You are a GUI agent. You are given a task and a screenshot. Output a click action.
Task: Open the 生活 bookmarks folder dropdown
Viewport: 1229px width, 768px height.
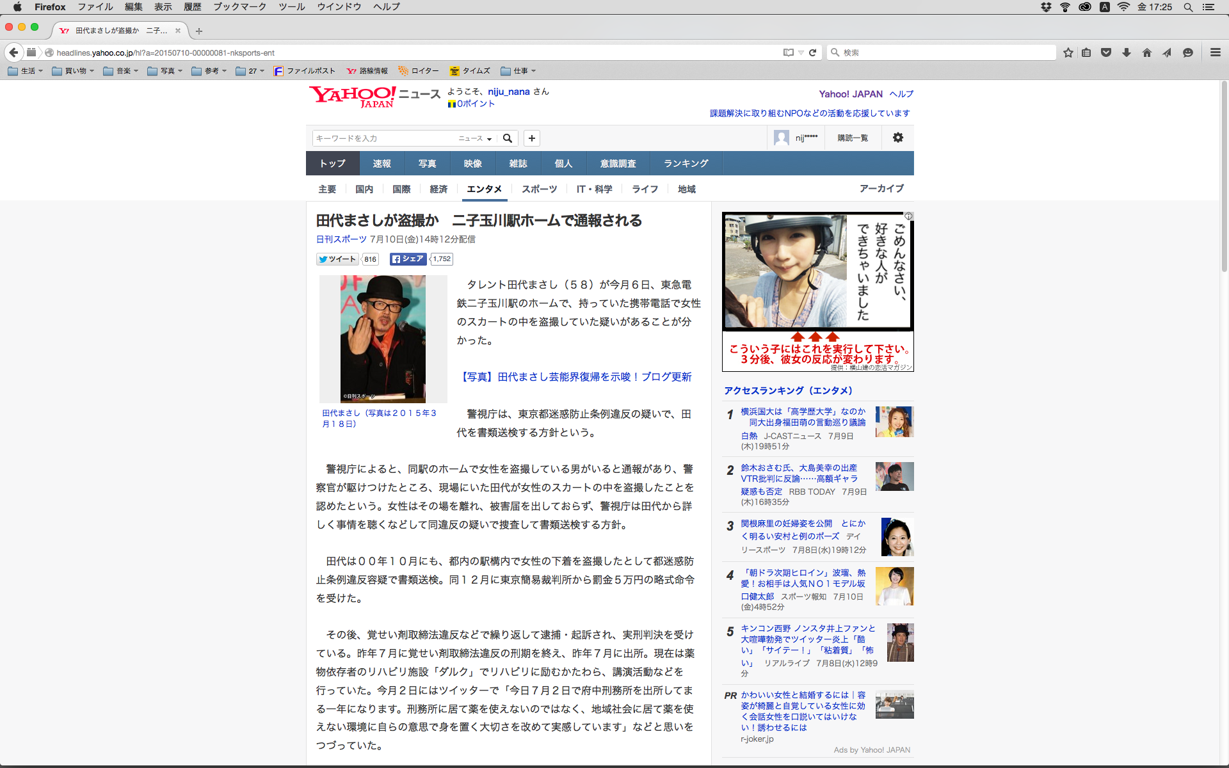point(26,71)
